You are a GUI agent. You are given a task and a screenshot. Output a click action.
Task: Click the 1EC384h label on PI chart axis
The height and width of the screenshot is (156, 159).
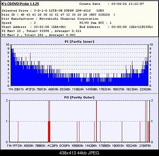click(132, 89)
